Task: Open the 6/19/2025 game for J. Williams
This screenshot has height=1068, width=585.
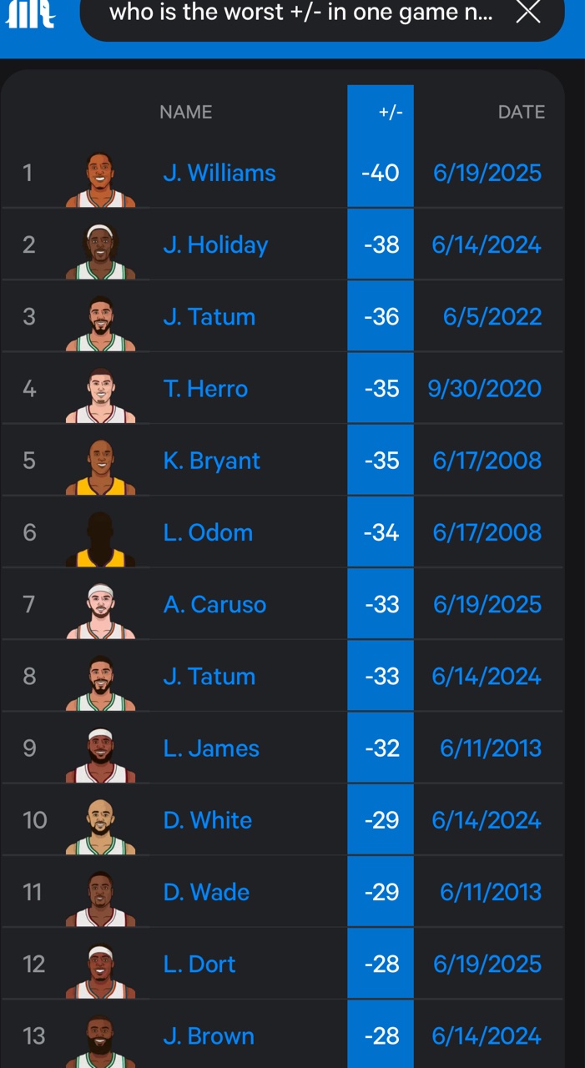Action: (x=487, y=173)
